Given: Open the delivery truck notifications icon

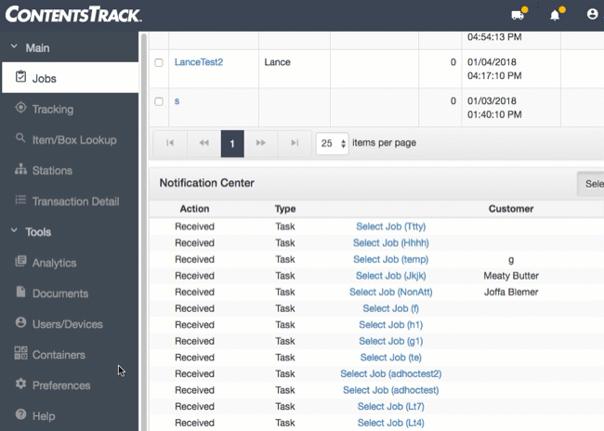Looking at the screenshot, I should click(x=518, y=15).
